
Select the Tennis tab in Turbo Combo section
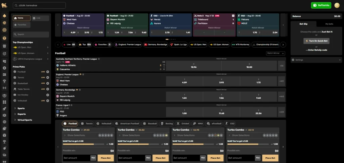point(86,124)
